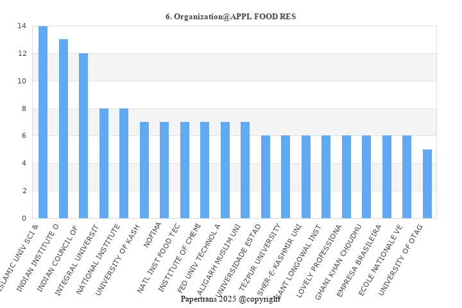This screenshot has height=308, width=462.
Task: Click the TEZPUR UNIVERSITY bar
Action: 286,177
